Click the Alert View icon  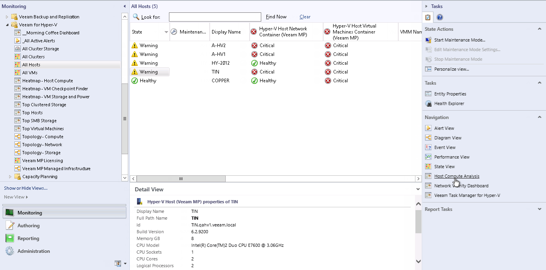point(428,128)
